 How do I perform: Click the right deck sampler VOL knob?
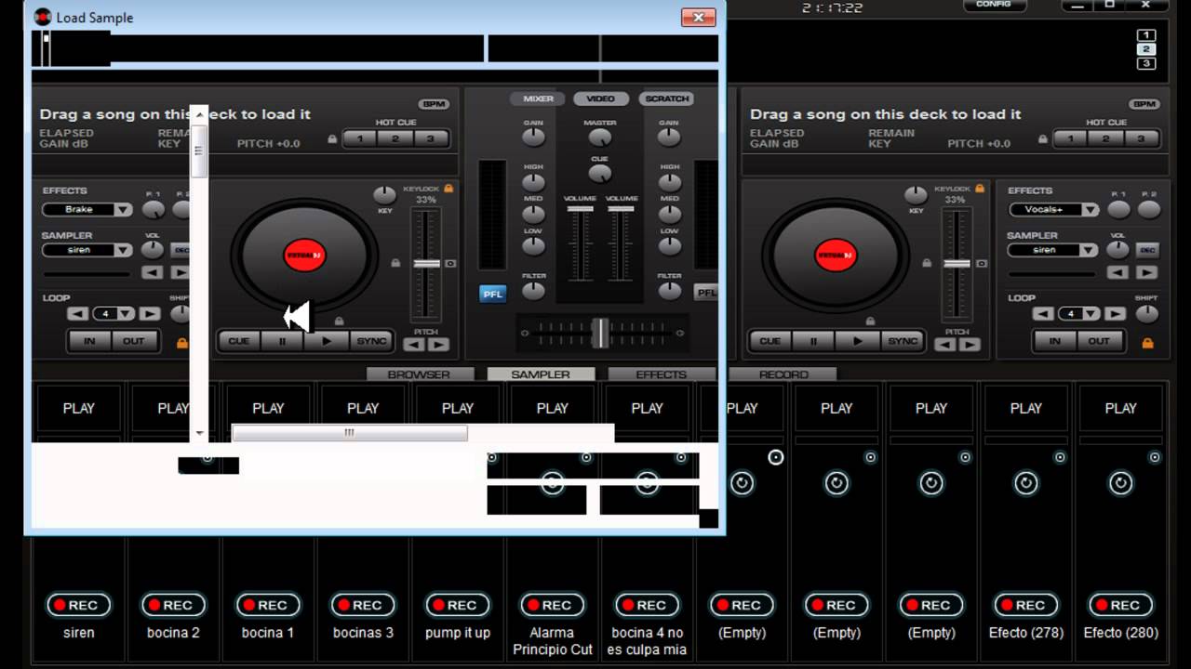[1117, 250]
